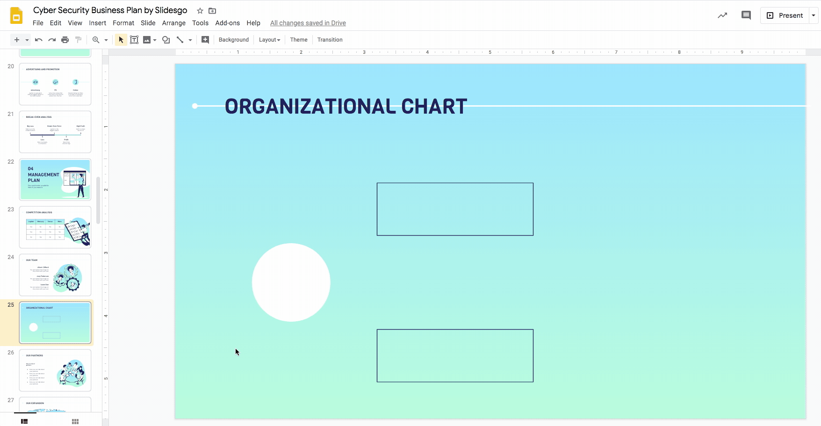This screenshot has height=426, width=821.
Task: Select the Line tool
Action: [x=181, y=40]
